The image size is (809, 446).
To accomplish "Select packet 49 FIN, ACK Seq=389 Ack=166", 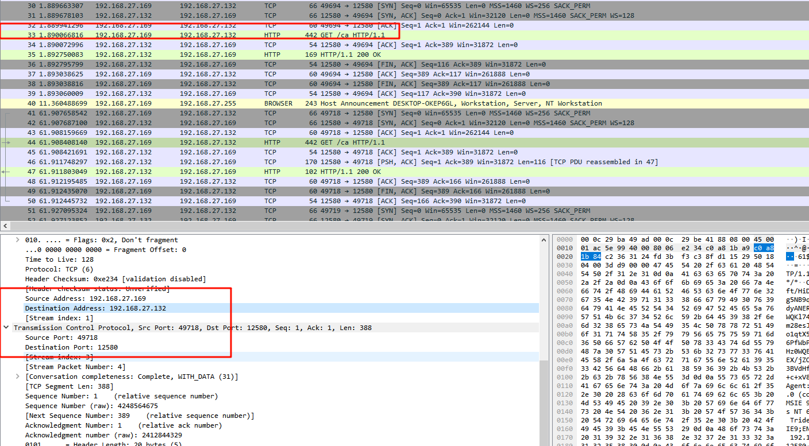I will [404, 191].
